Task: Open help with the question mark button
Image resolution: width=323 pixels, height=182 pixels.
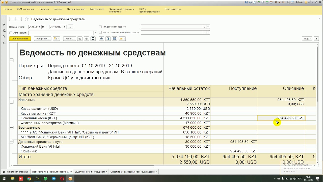Action: coord(316,39)
